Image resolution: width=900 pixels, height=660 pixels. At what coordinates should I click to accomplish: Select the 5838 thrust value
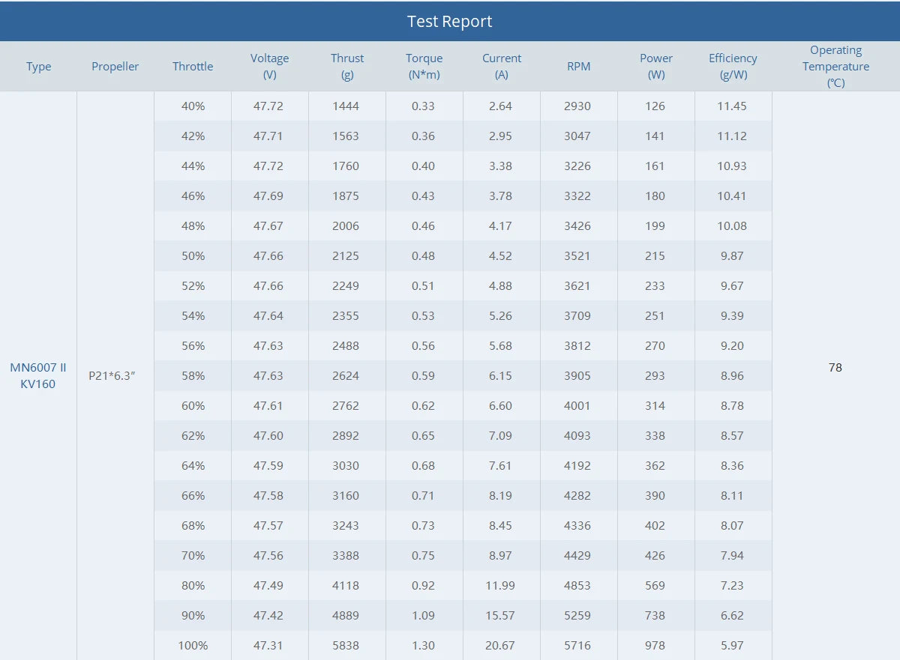346,645
